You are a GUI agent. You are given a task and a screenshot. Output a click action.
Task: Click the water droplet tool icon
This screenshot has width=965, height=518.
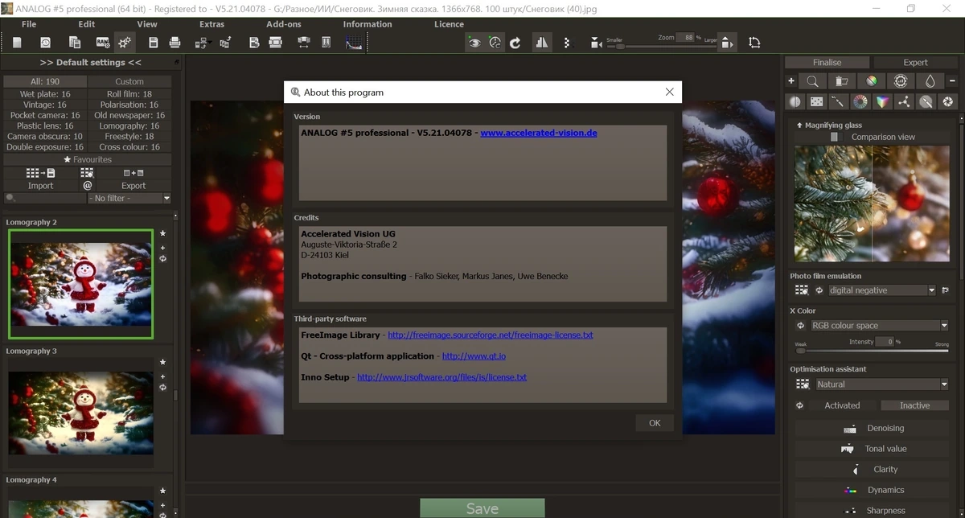coord(930,81)
